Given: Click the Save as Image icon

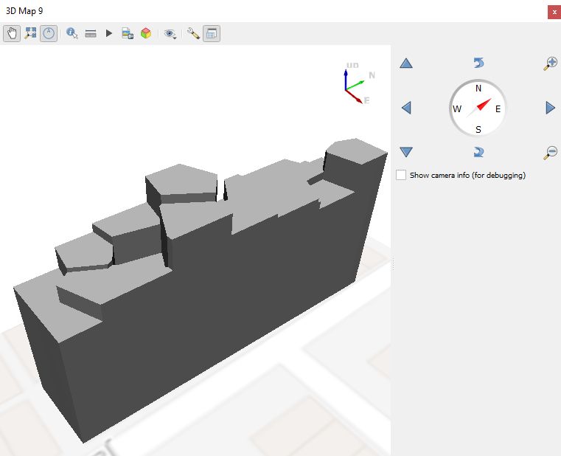Looking at the screenshot, I should tap(128, 34).
